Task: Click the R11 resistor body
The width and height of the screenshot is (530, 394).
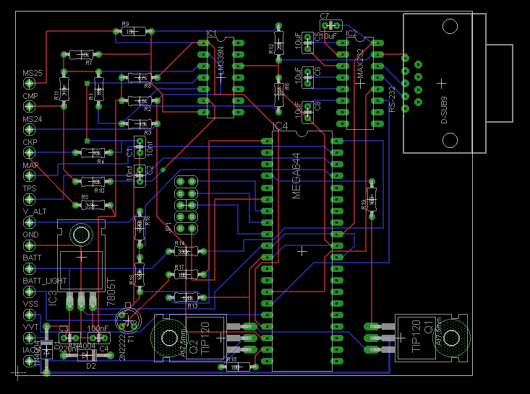Action: [x=64, y=89]
